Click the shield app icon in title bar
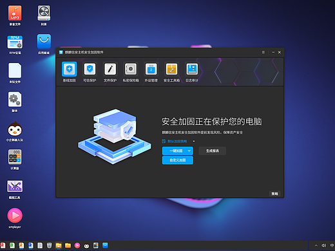The image size is (335, 251). [61, 52]
